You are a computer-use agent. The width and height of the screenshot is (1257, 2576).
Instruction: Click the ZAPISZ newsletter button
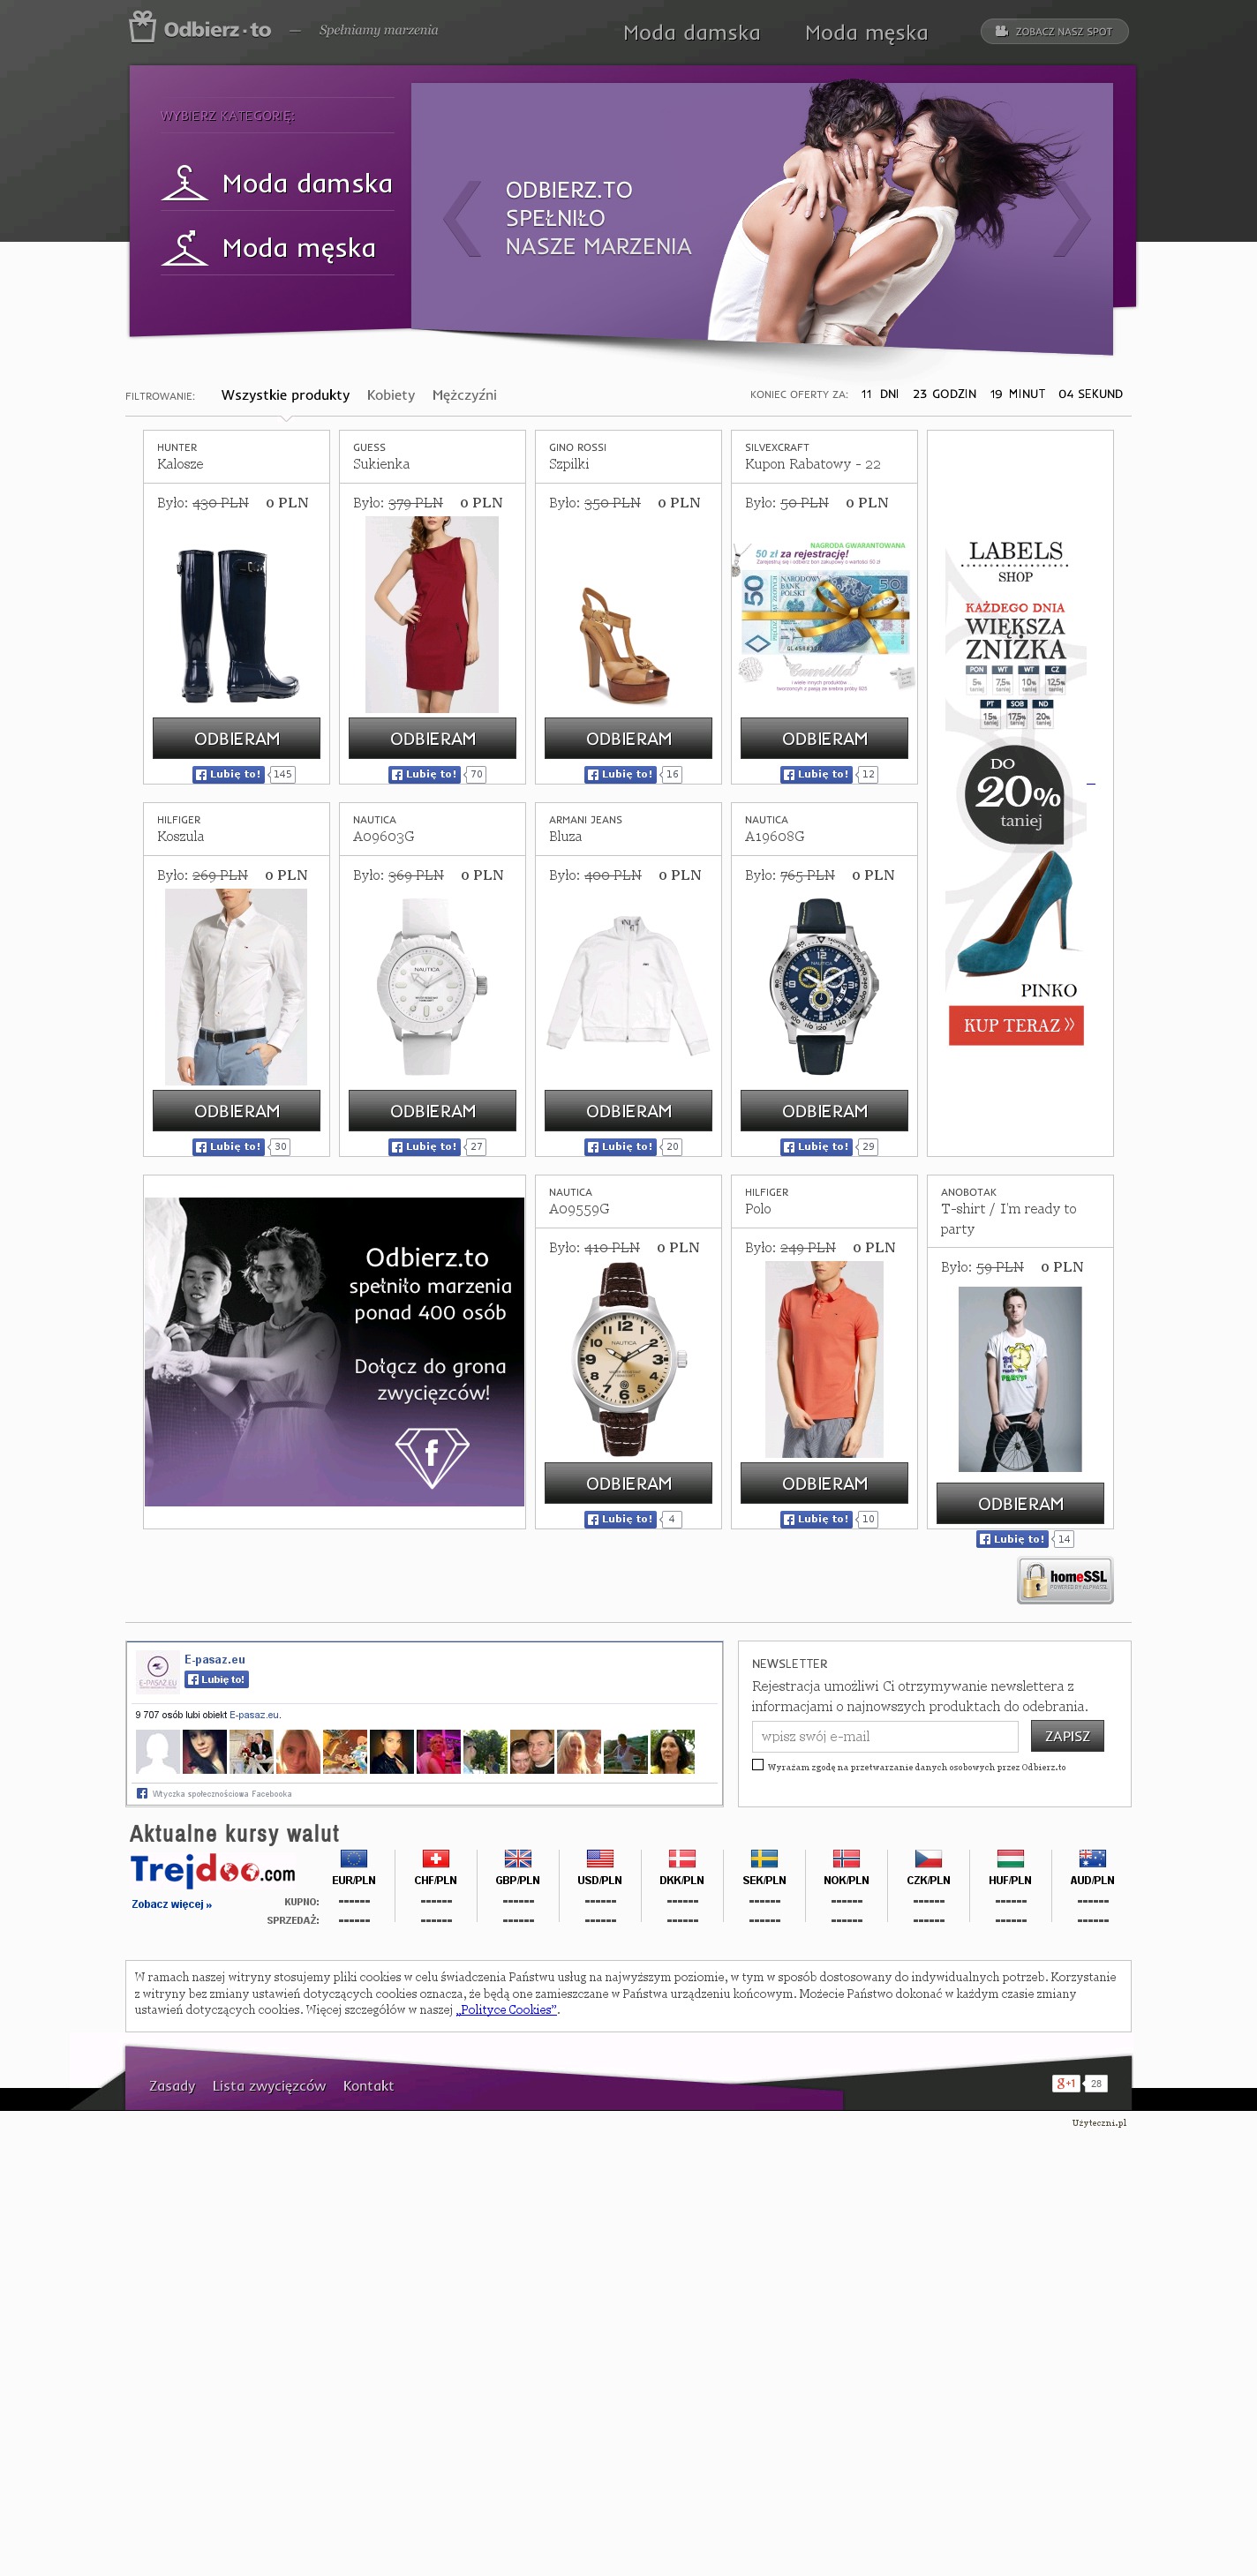point(1067,1736)
